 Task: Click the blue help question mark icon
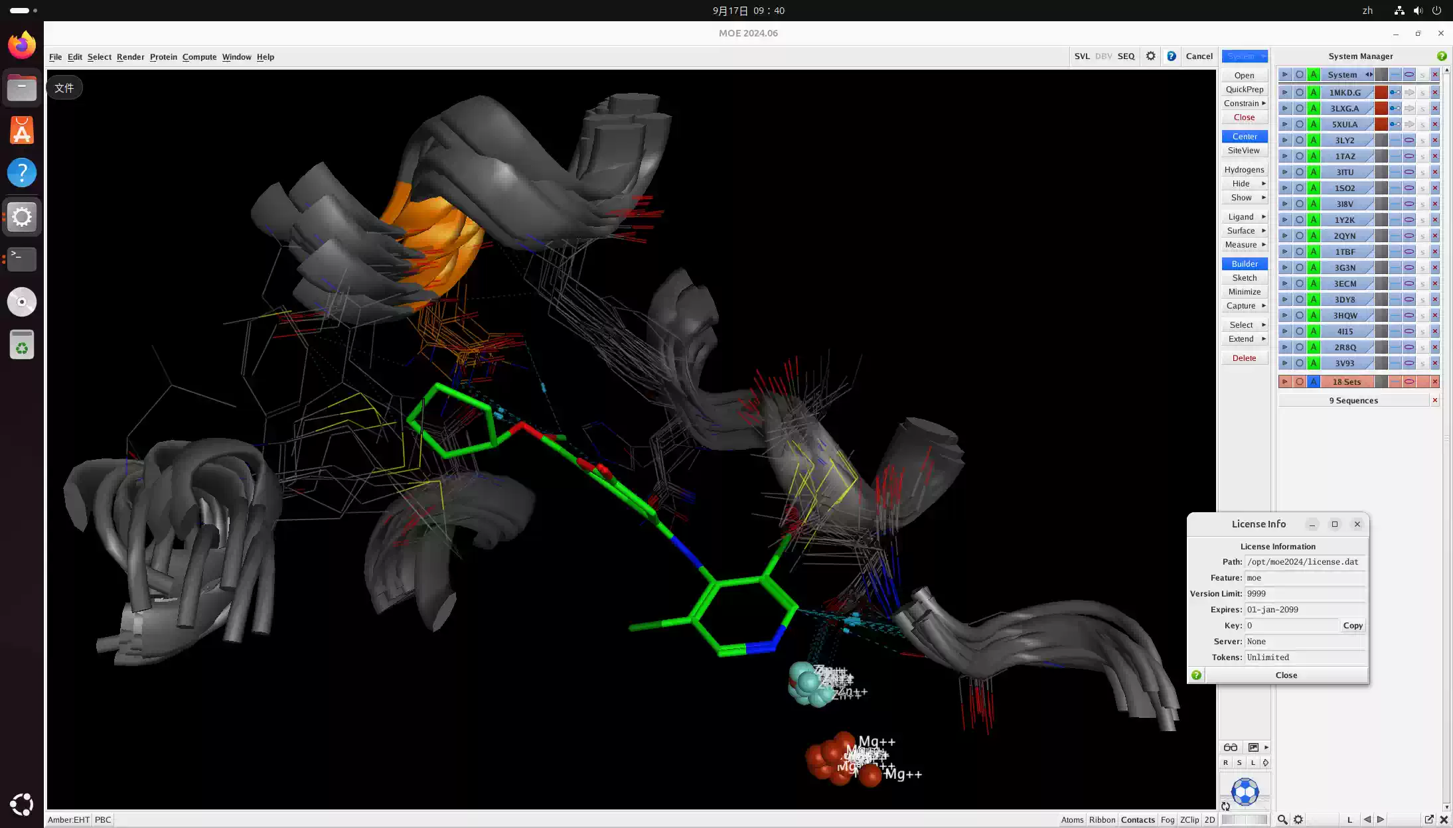point(1172,56)
